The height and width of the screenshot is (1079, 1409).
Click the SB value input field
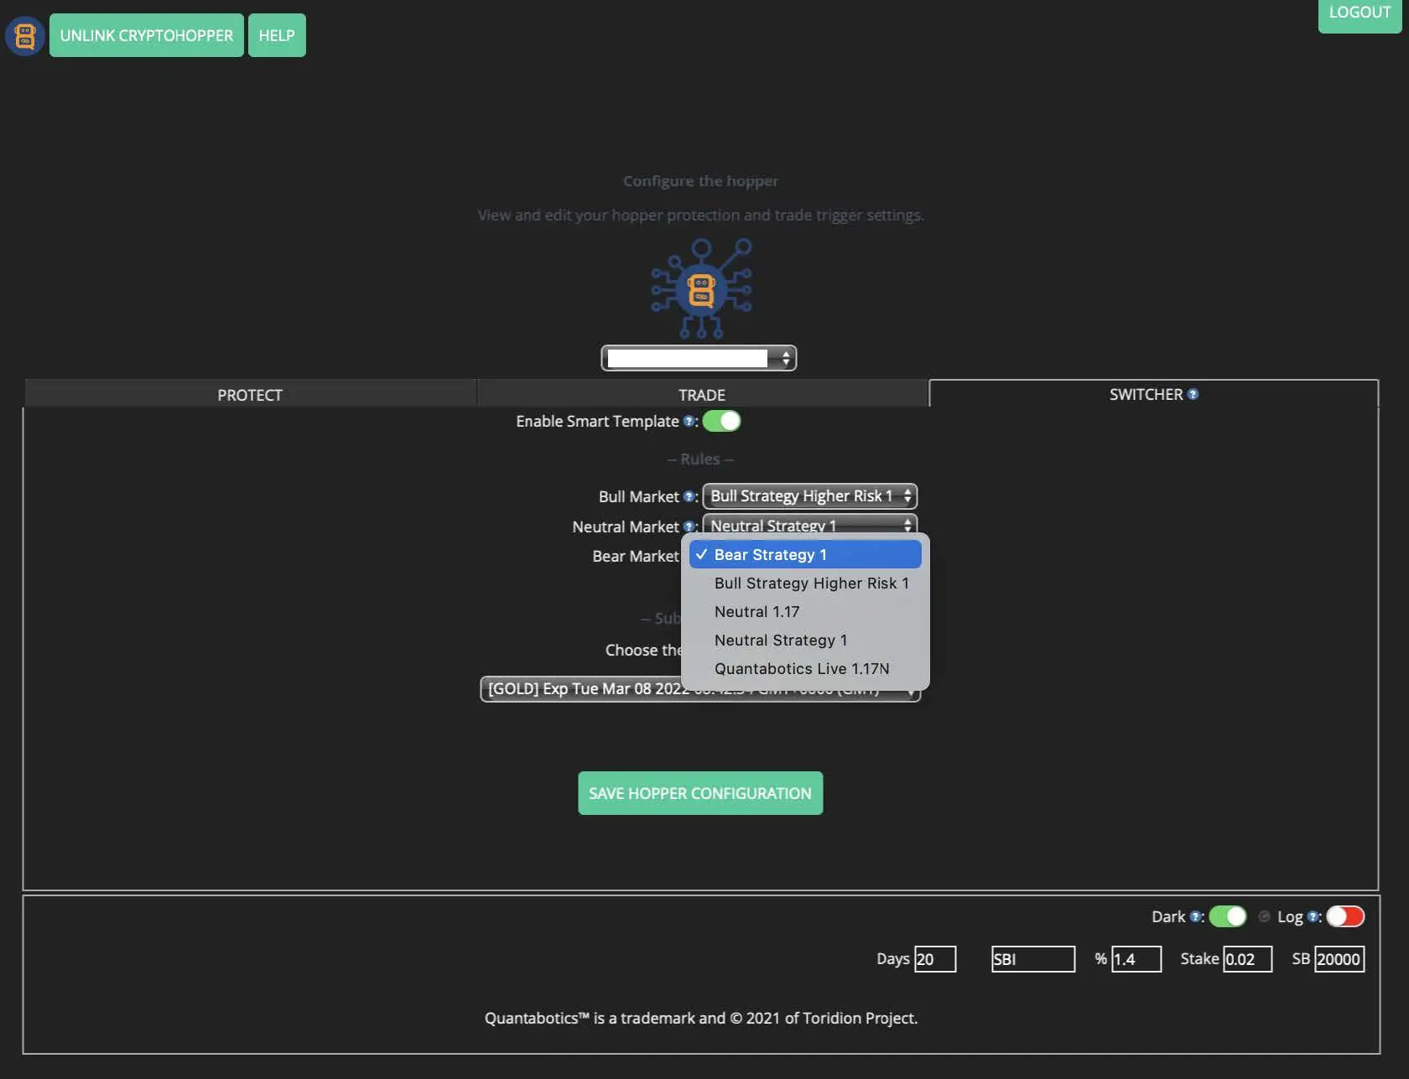point(1339,959)
